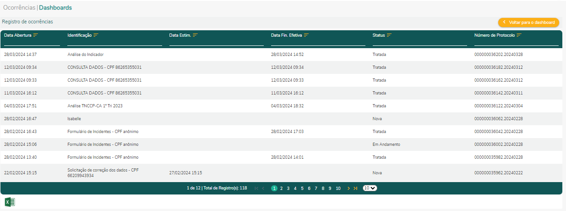The width and height of the screenshot is (566, 211).
Task: Sort by Data Abertura column icon
Action: click(x=35, y=35)
